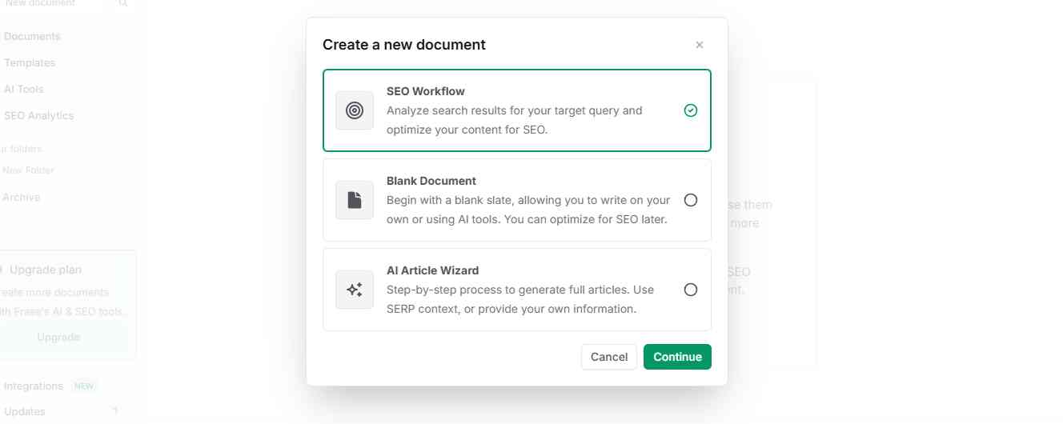
Task: Open Integrations in the sidebar
Action: 34,386
